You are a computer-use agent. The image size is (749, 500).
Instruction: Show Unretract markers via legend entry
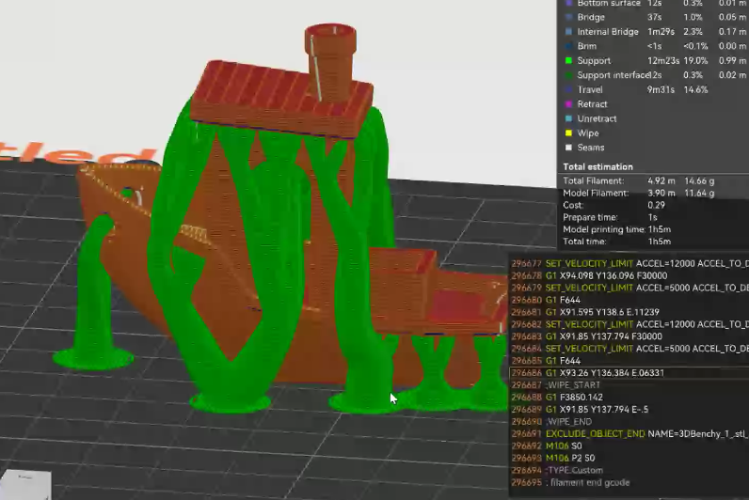pos(597,118)
